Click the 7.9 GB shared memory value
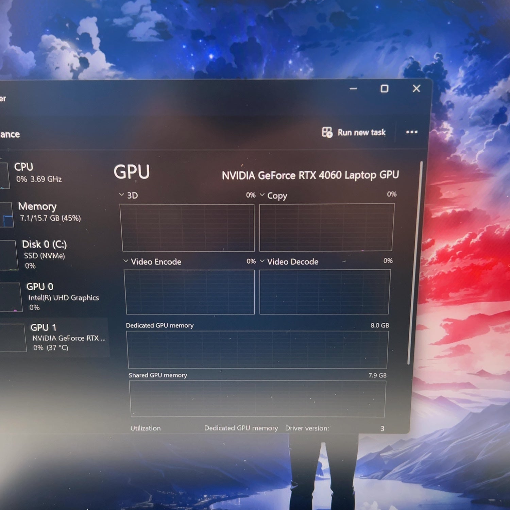 [x=377, y=375]
